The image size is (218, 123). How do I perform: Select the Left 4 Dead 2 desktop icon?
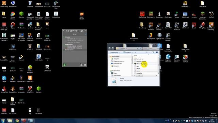[185, 4]
